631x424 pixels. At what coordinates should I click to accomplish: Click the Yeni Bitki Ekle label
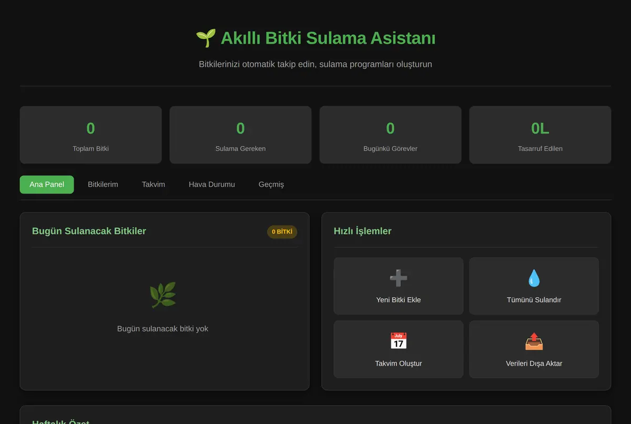399,300
